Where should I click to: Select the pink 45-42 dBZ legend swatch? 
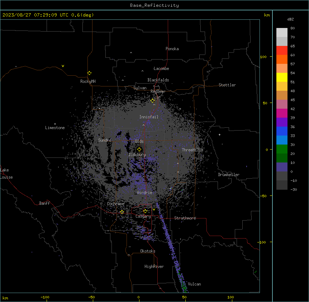pos(282,104)
